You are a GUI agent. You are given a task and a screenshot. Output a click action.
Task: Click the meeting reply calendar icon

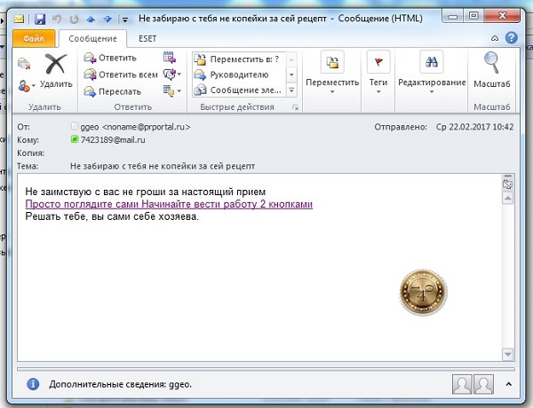pos(170,58)
